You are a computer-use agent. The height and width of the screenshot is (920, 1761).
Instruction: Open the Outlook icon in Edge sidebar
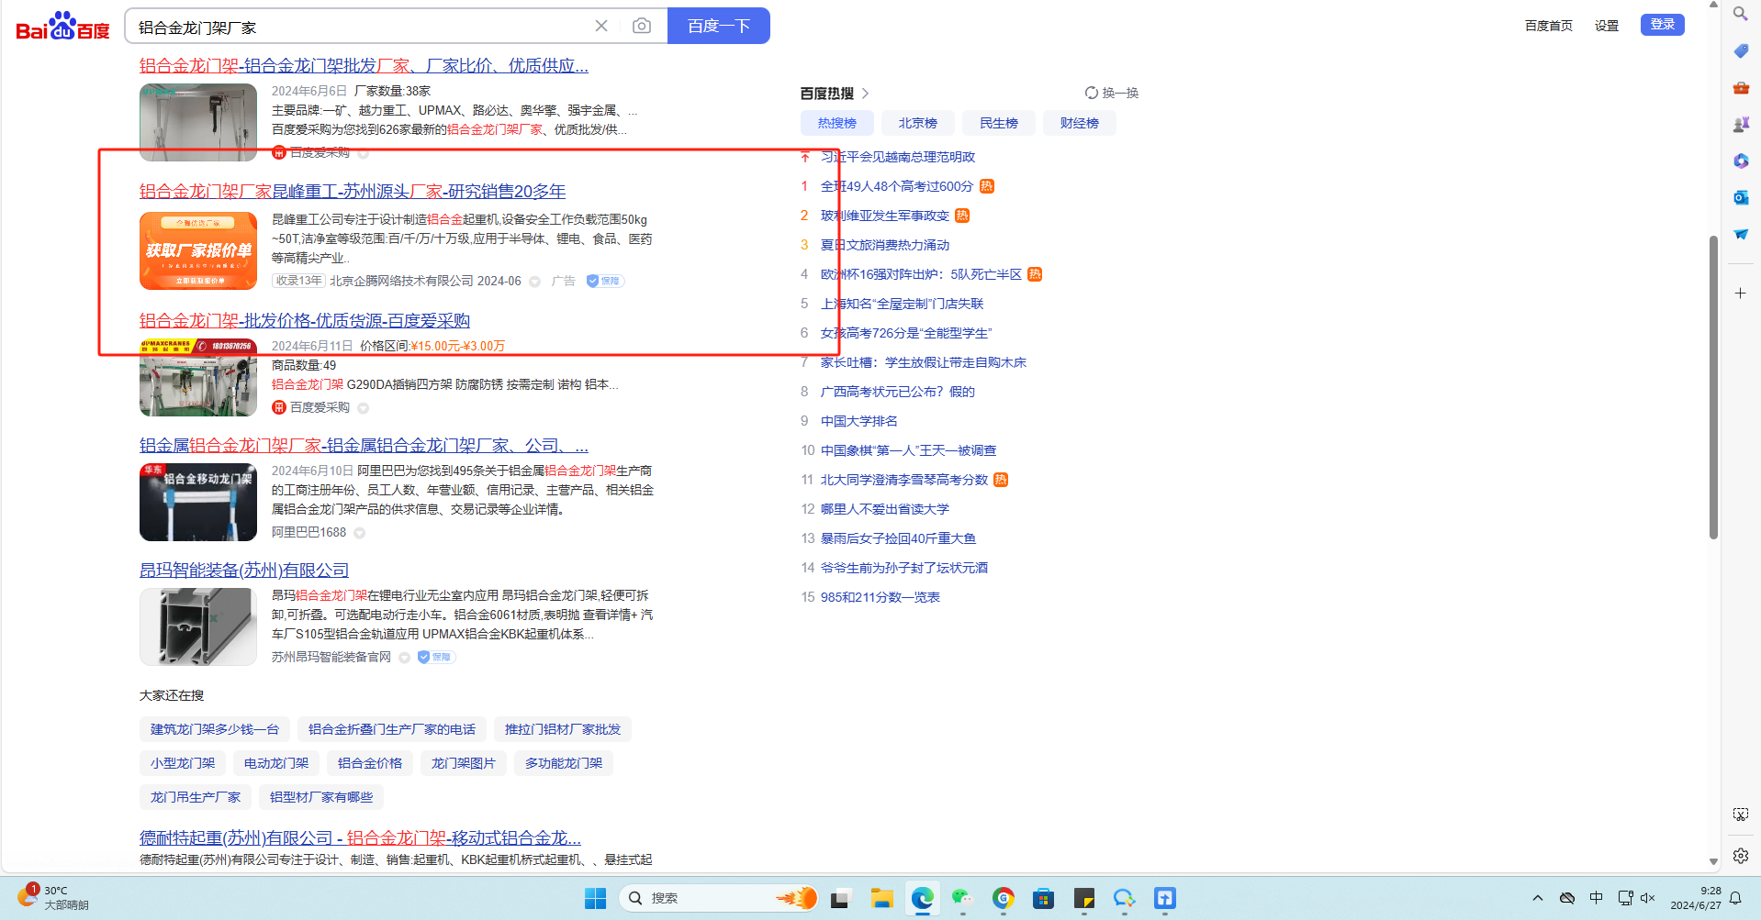pyautogui.click(x=1740, y=197)
